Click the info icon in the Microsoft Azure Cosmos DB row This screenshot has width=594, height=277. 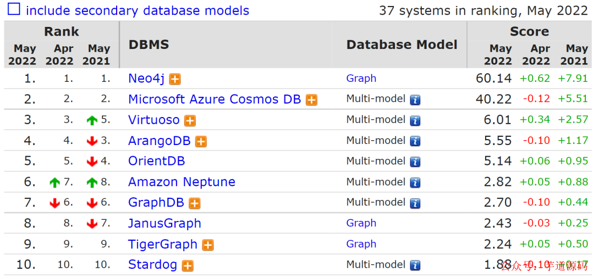coord(415,100)
